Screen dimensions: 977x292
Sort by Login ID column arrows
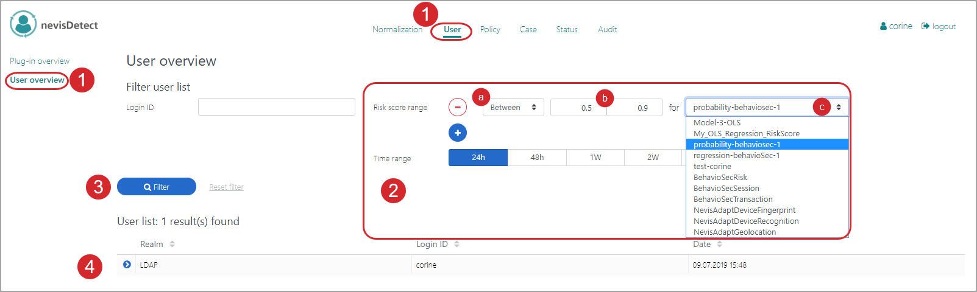457,244
